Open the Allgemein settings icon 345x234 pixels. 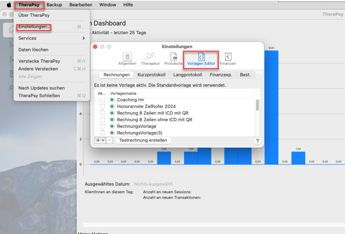[127, 59]
